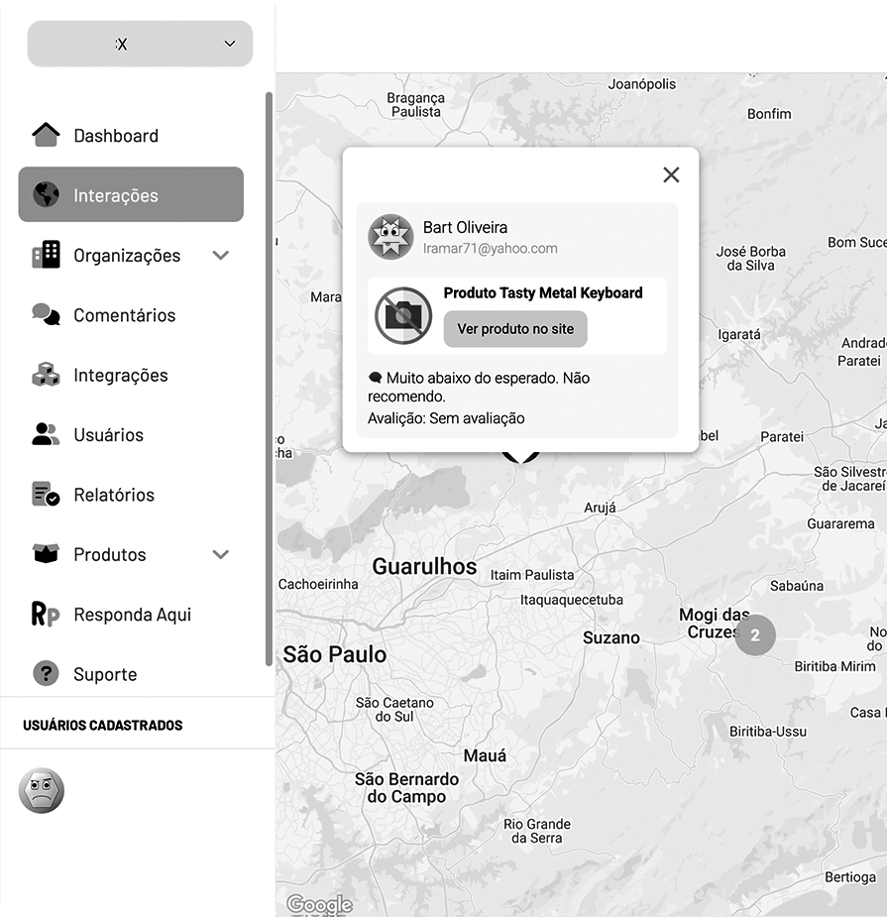Viewport: 887px width, 917px height.
Task: Click the sidebar vertical scrollbar
Action: click(x=269, y=377)
